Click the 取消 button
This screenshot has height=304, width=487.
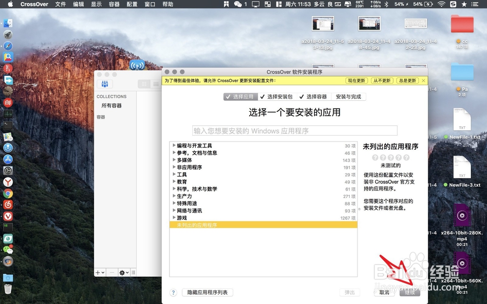(x=384, y=292)
